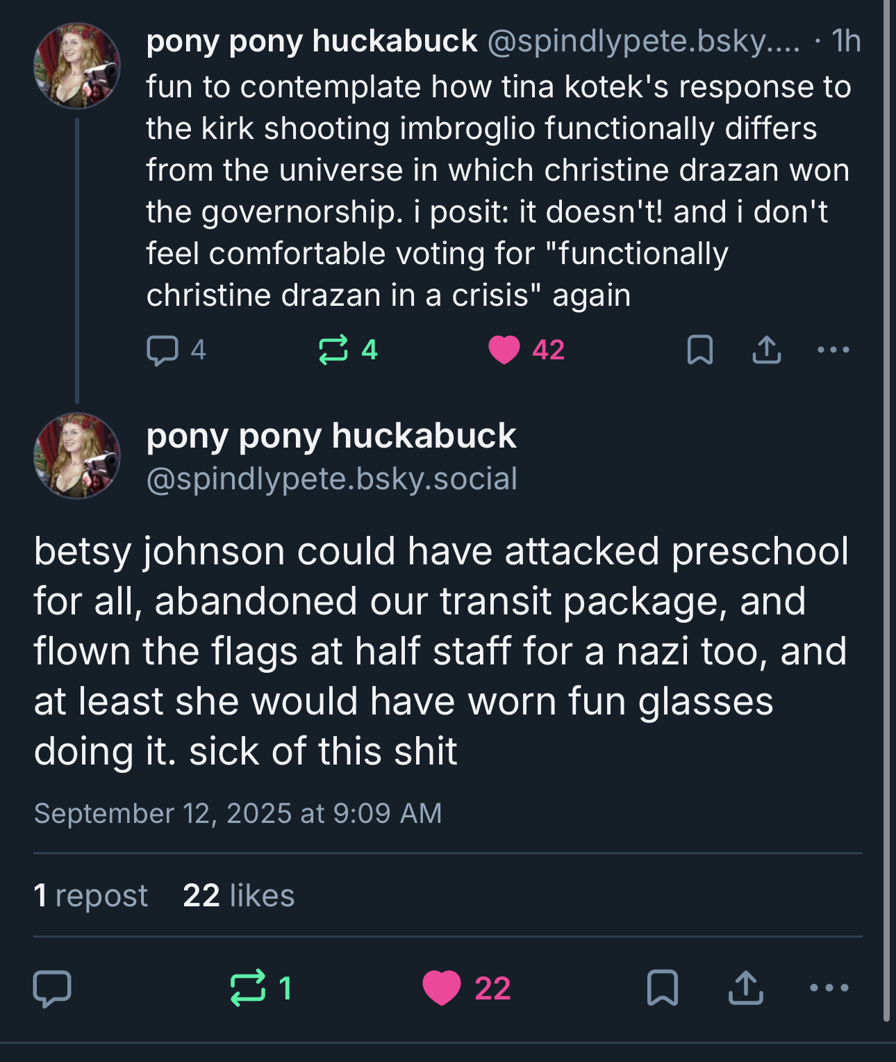This screenshot has height=1062, width=896.
Task: Click the @spindlypete.bsky.social handle
Action: tap(331, 479)
